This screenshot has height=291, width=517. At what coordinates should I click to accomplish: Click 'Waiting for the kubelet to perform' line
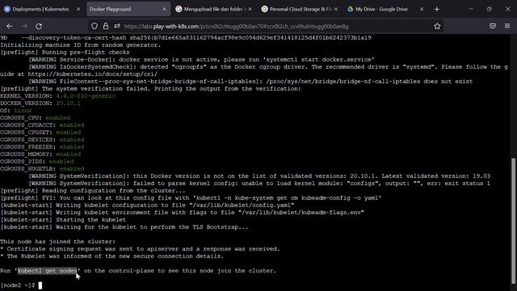pyautogui.click(x=124, y=227)
